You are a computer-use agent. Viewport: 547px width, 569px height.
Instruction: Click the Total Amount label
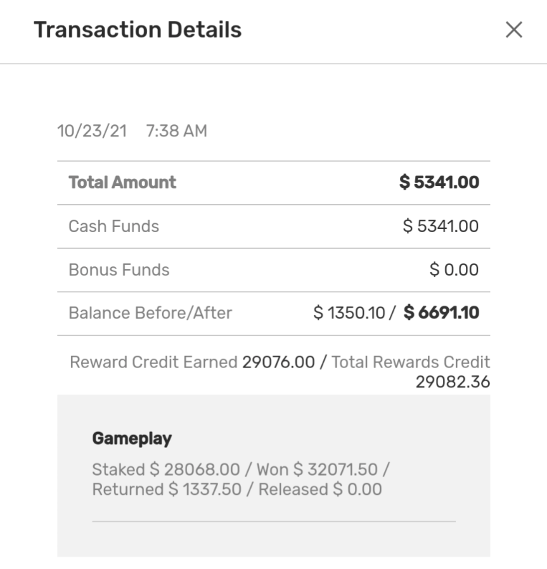coord(122,183)
